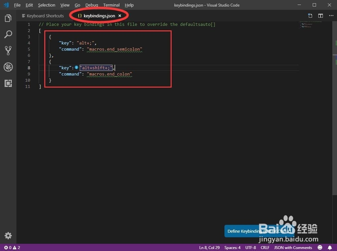Click the "alt+;" key value on line 4

85,43
